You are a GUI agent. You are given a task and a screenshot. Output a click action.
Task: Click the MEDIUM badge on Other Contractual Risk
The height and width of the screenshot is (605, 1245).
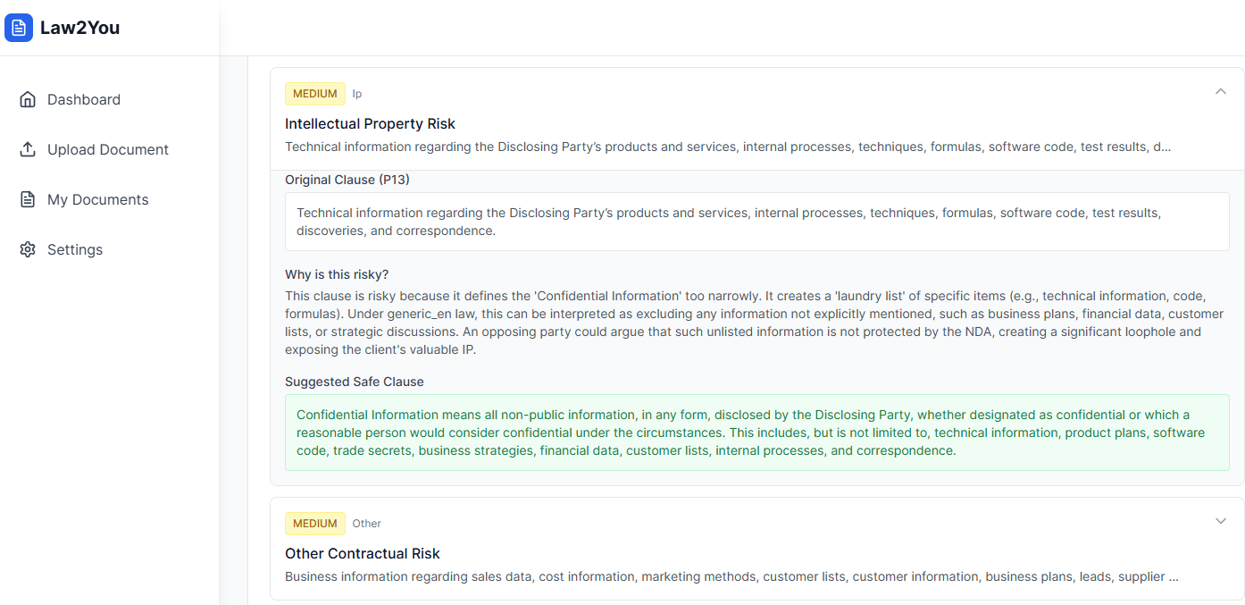(315, 523)
